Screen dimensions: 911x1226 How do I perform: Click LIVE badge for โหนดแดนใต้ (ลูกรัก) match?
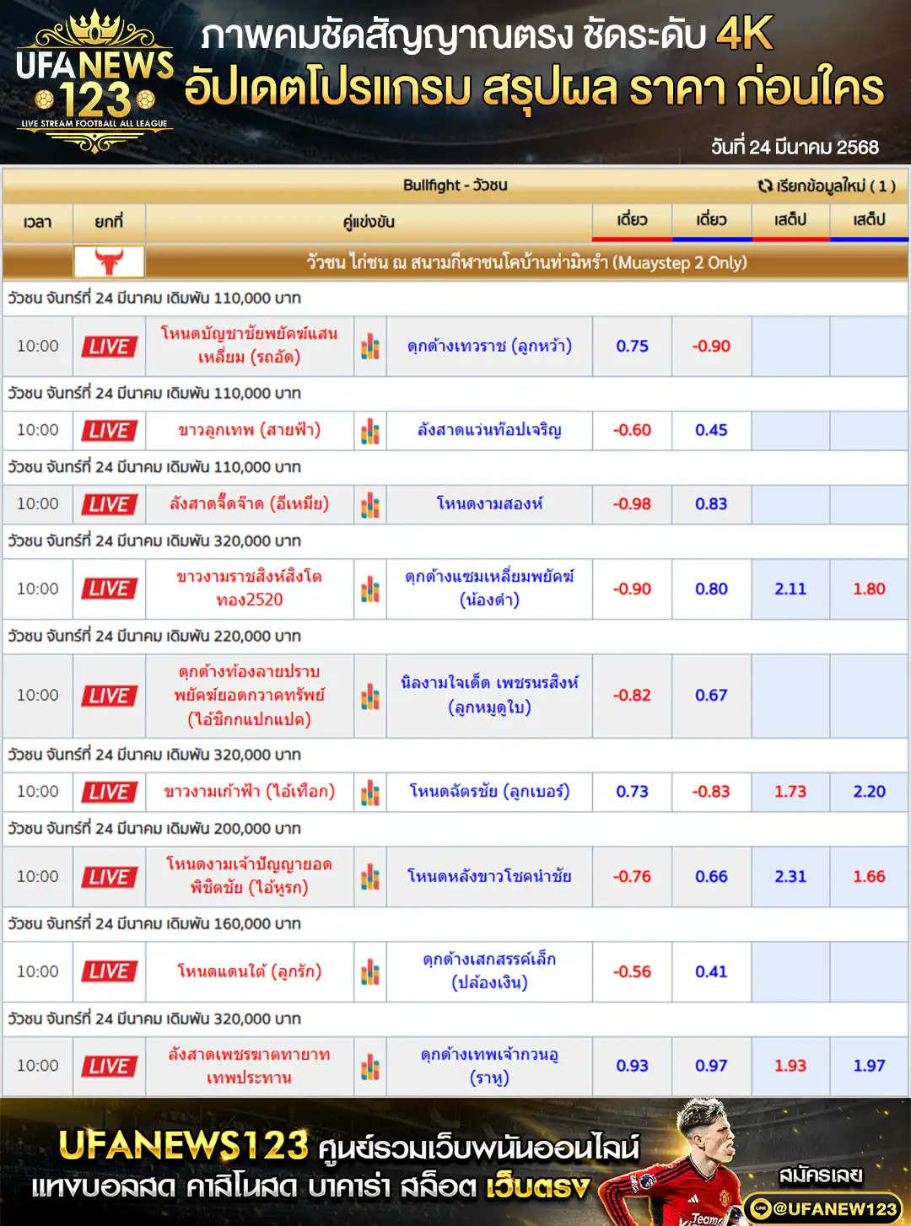point(109,971)
